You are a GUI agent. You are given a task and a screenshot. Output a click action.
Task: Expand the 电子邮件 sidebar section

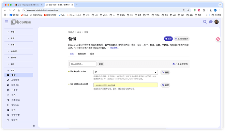tap(15, 51)
